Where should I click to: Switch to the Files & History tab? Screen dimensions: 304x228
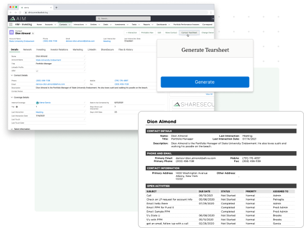tap(126, 49)
